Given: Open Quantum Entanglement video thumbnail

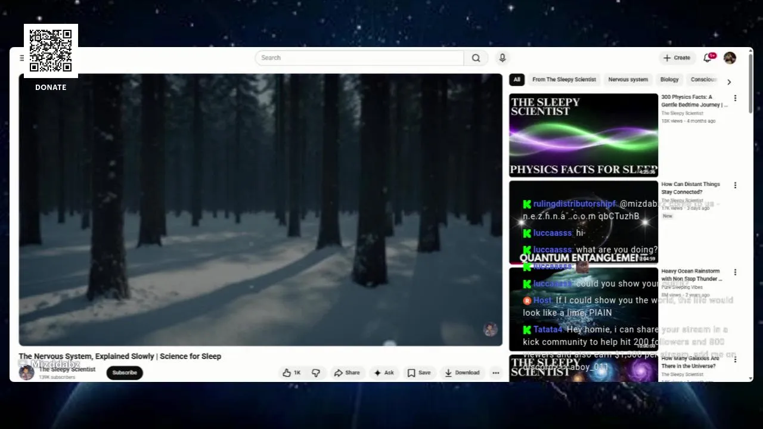Looking at the screenshot, I should (584, 222).
